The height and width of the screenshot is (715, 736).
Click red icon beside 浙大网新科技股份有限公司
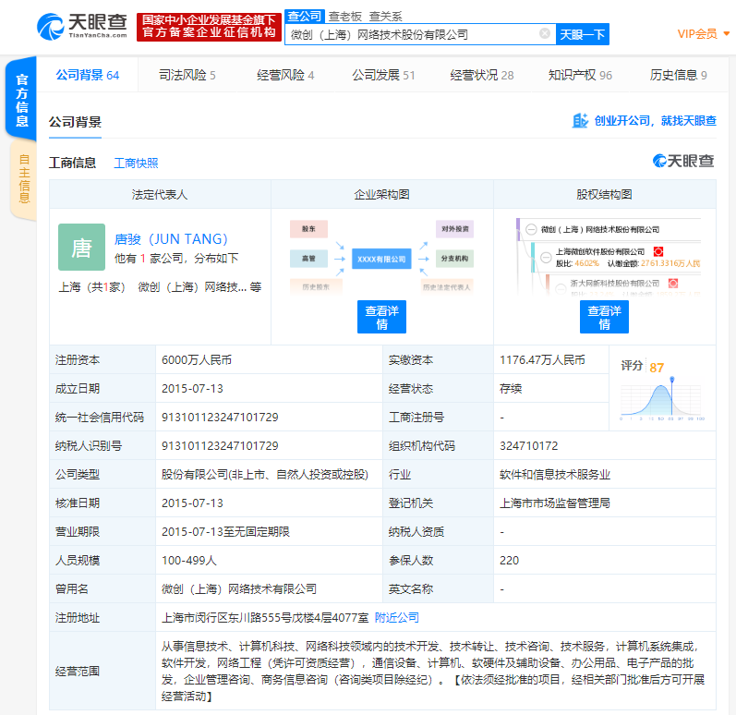coord(673,283)
